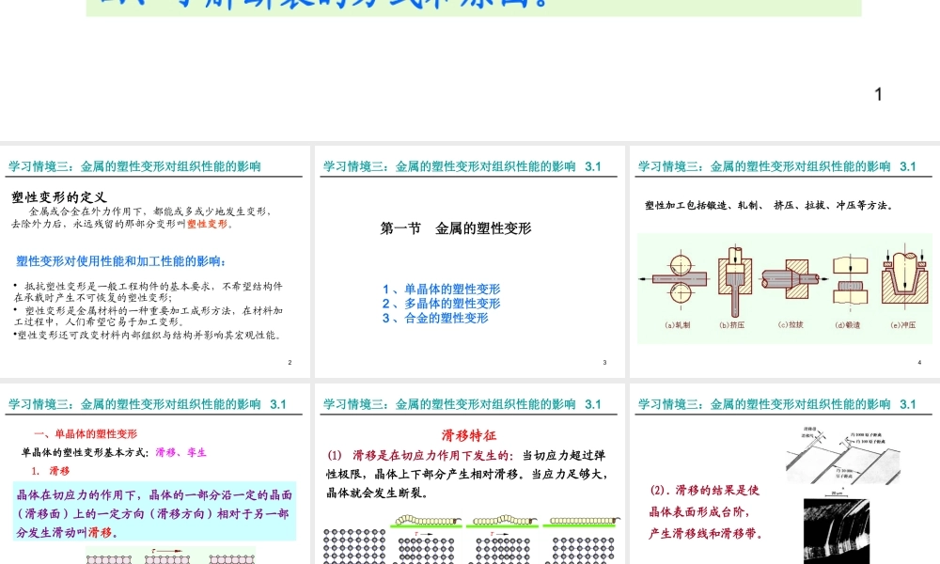
Task: Click the slip band micrograph image on slide 7
Action: coord(836,532)
